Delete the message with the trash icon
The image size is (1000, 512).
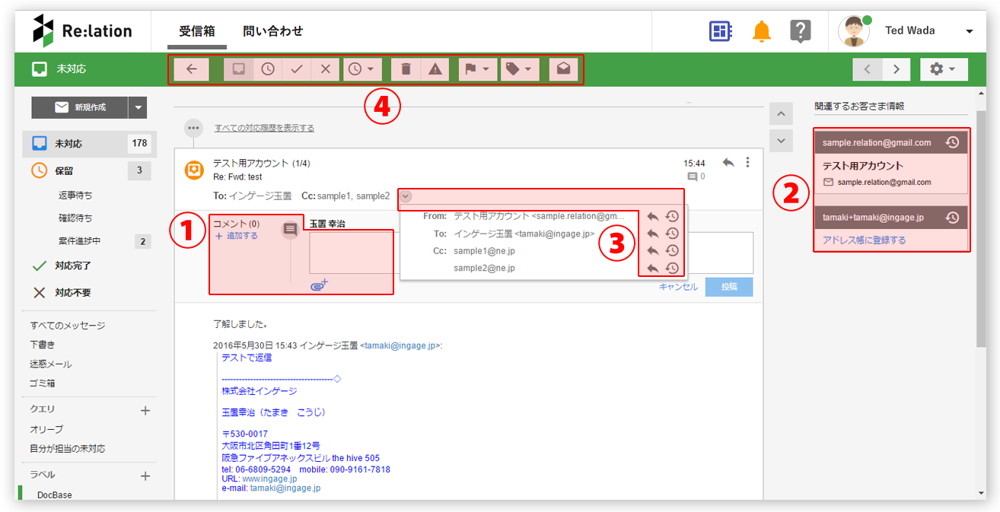tap(406, 68)
